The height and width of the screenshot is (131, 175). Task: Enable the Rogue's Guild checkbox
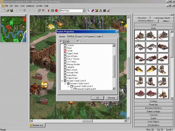[x=65, y=53]
